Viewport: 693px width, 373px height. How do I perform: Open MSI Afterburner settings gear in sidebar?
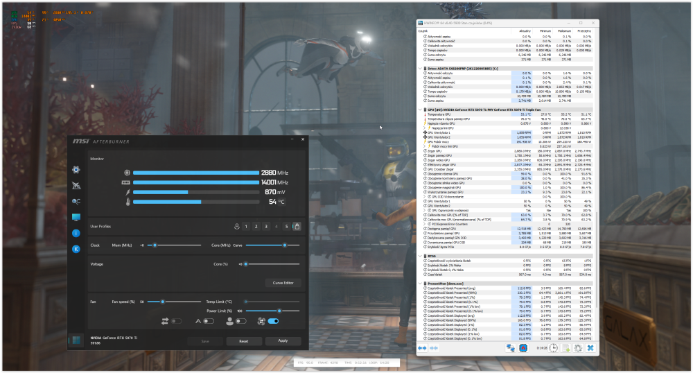pyautogui.click(x=76, y=168)
